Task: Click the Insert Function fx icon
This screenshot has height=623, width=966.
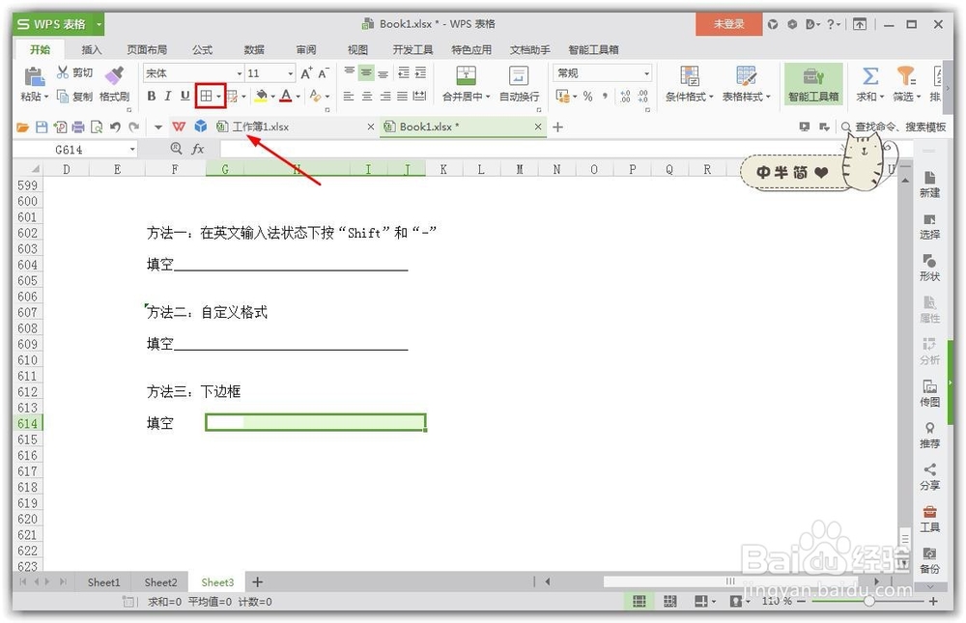Action: tap(200, 149)
